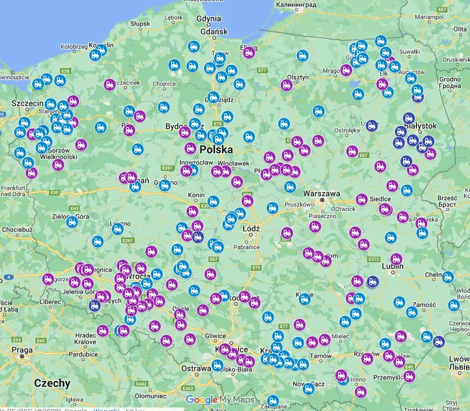Click the map attribution text at bottom left
This screenshot has height=411, width=470.
[x=30, y=408]
